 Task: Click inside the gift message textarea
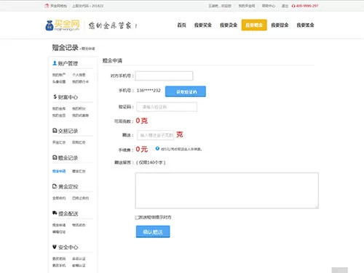coord(227,190)
